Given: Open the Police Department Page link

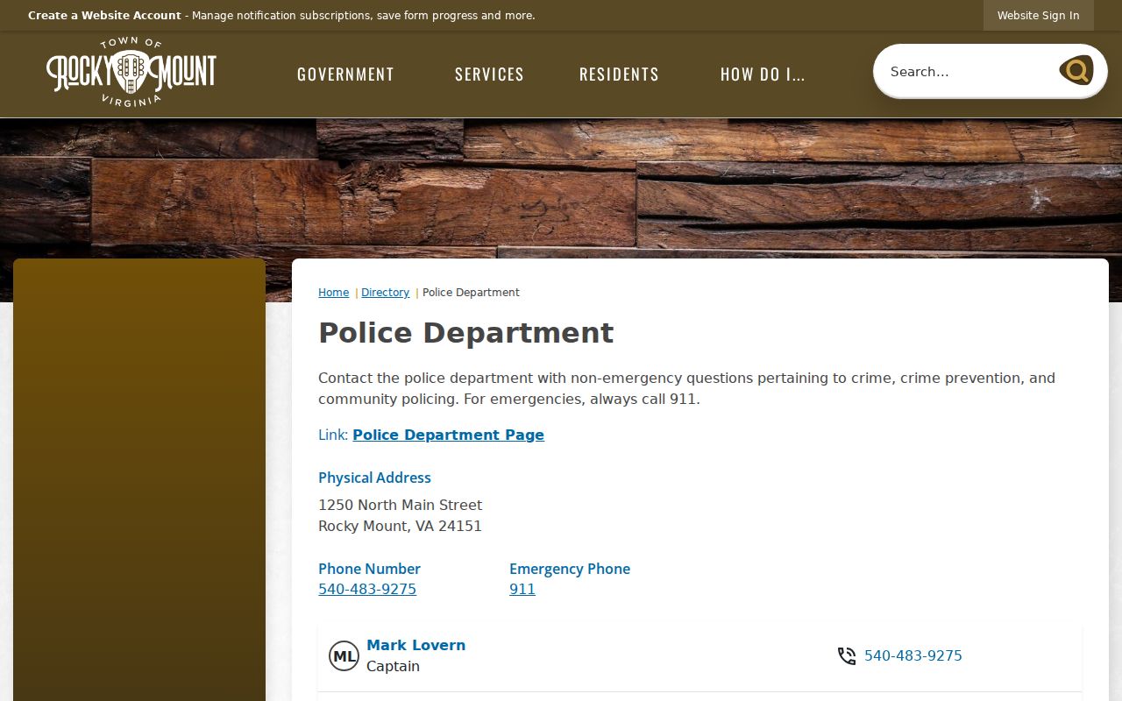Looking at the screenshot, I should (x=448, y=435).
